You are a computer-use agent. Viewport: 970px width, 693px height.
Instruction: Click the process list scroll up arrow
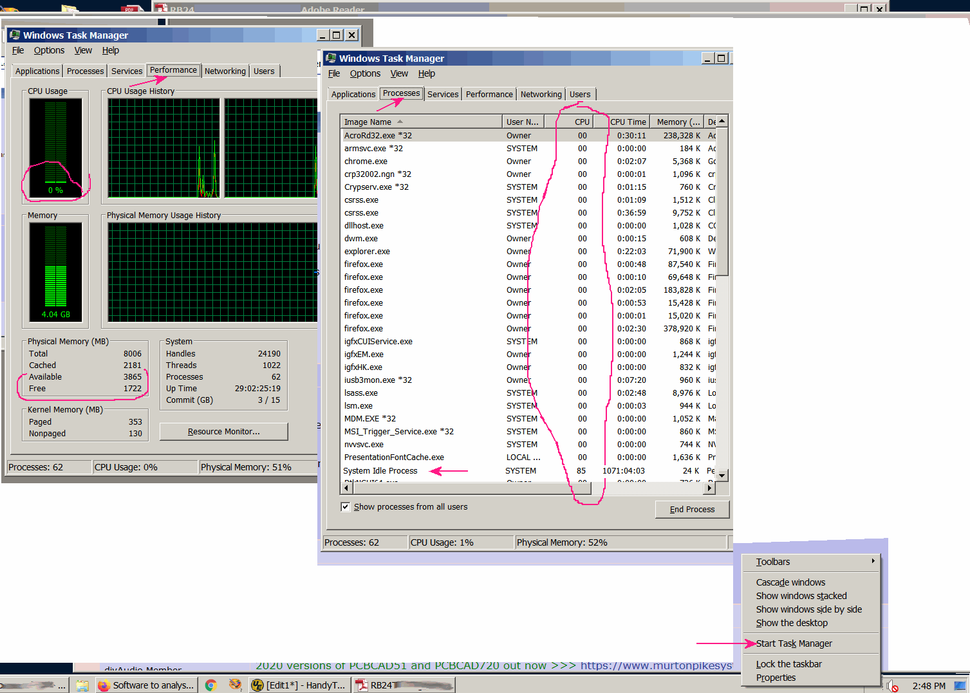pos(722,121)
